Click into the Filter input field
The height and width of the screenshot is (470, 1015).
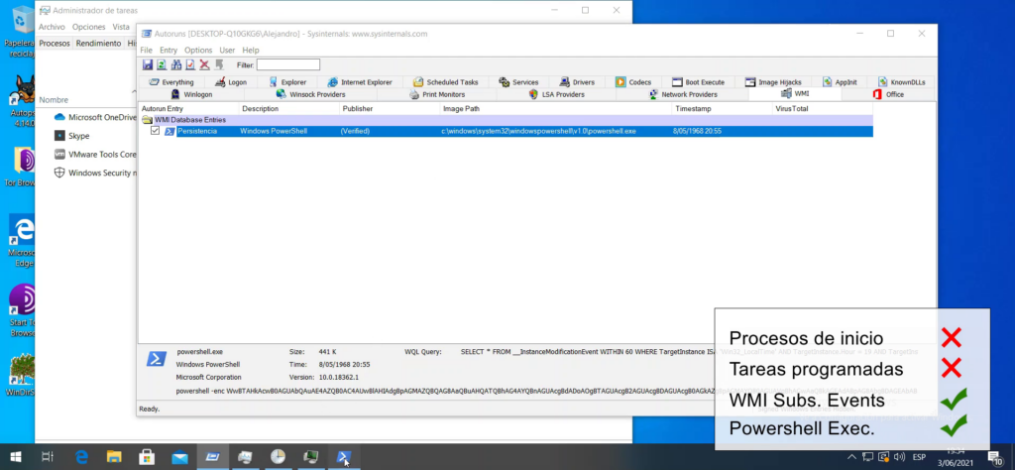(288, 64)
